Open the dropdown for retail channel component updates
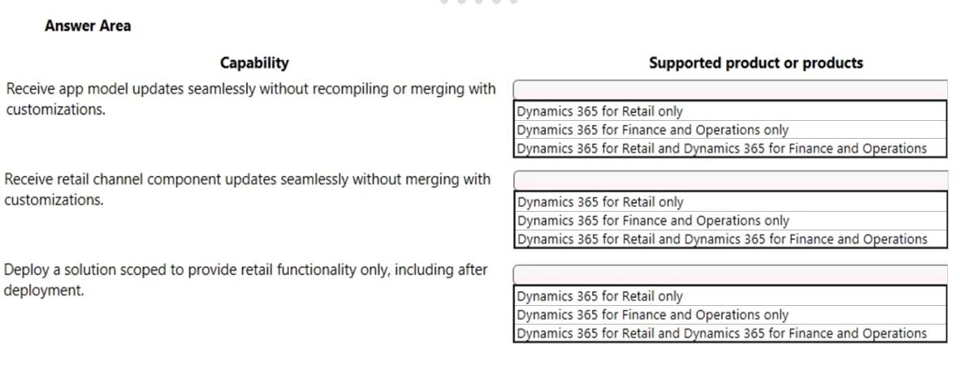This screenshot has width=960, height=383. [729, 179]
